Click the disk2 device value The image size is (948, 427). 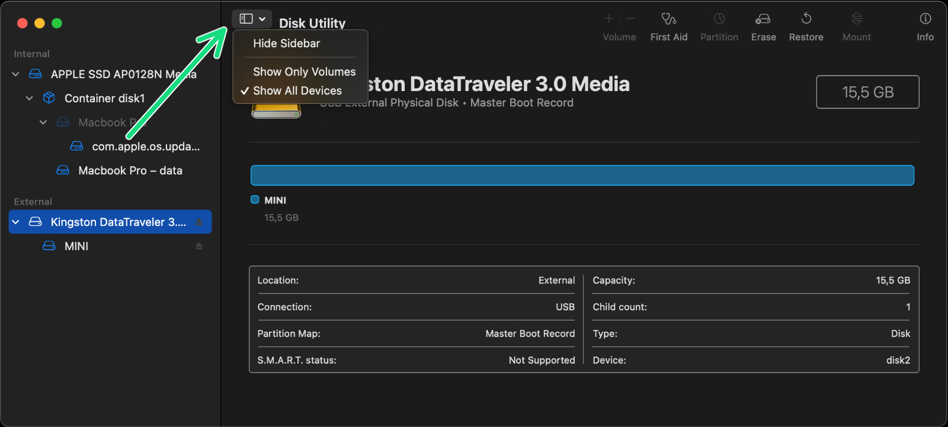tap(898, 360)
